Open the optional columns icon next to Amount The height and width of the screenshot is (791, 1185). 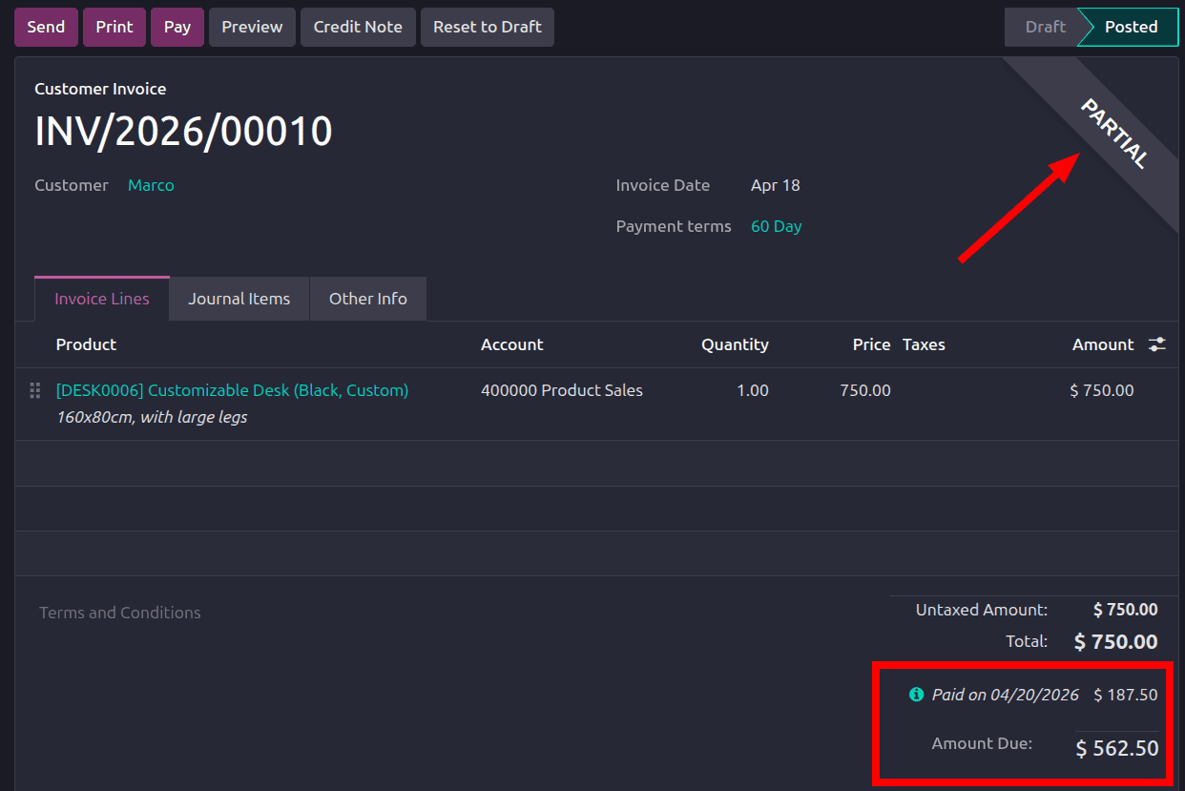click(1156, 343)
